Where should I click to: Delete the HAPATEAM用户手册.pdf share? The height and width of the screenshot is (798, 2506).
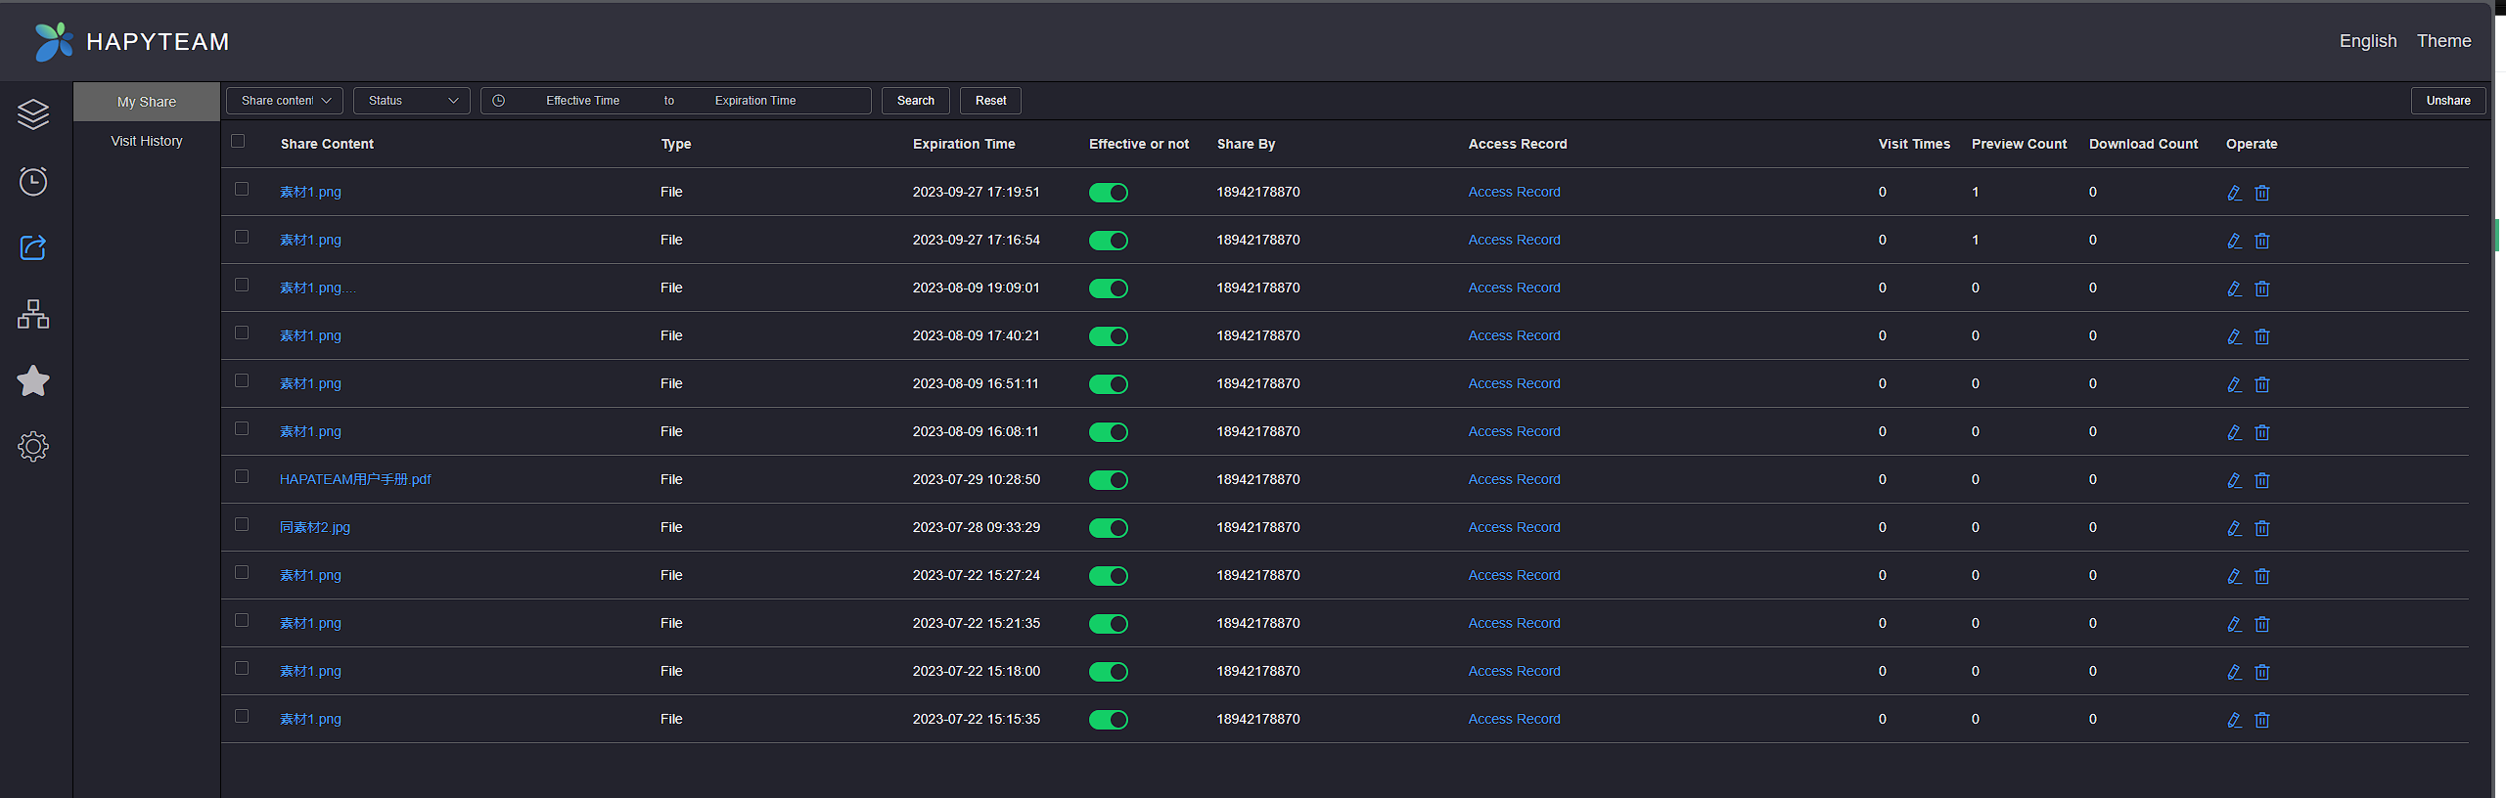(x=2262, y=480)
